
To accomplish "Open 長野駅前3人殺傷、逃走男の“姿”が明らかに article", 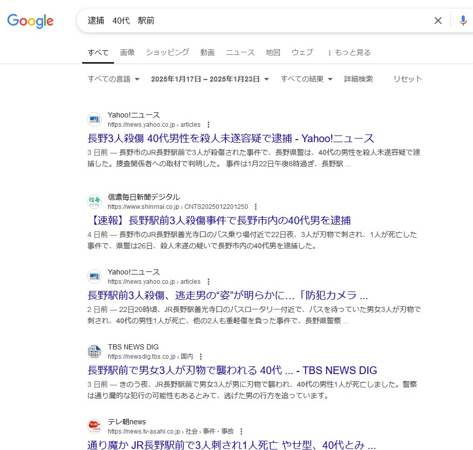I will point(228,296).
